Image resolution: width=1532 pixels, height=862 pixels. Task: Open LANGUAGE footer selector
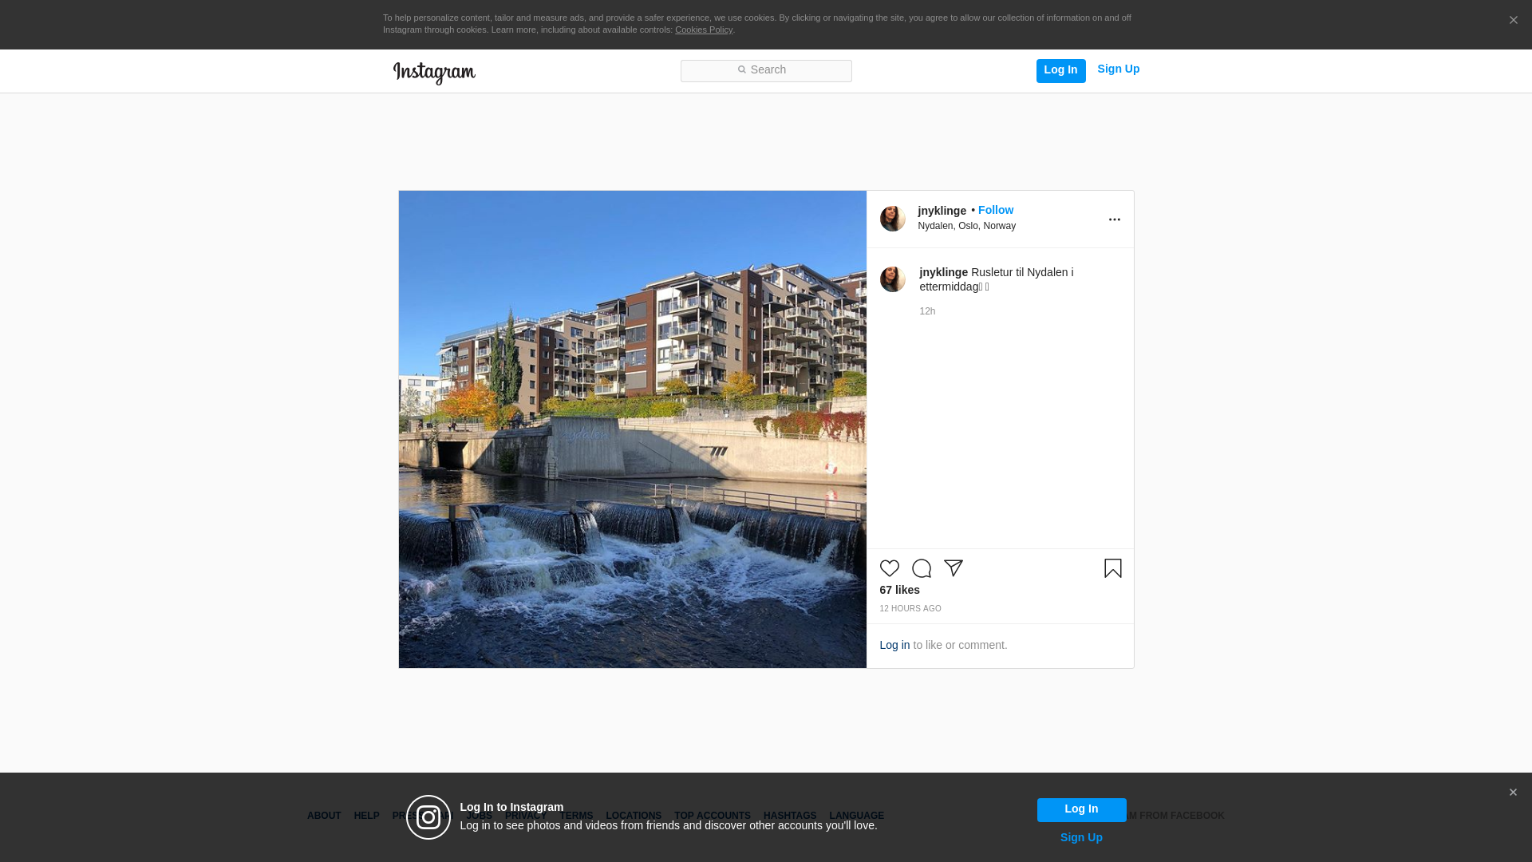pos(856,816)
